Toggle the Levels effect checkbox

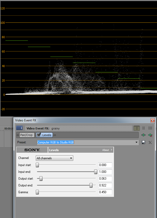(39, 135)
